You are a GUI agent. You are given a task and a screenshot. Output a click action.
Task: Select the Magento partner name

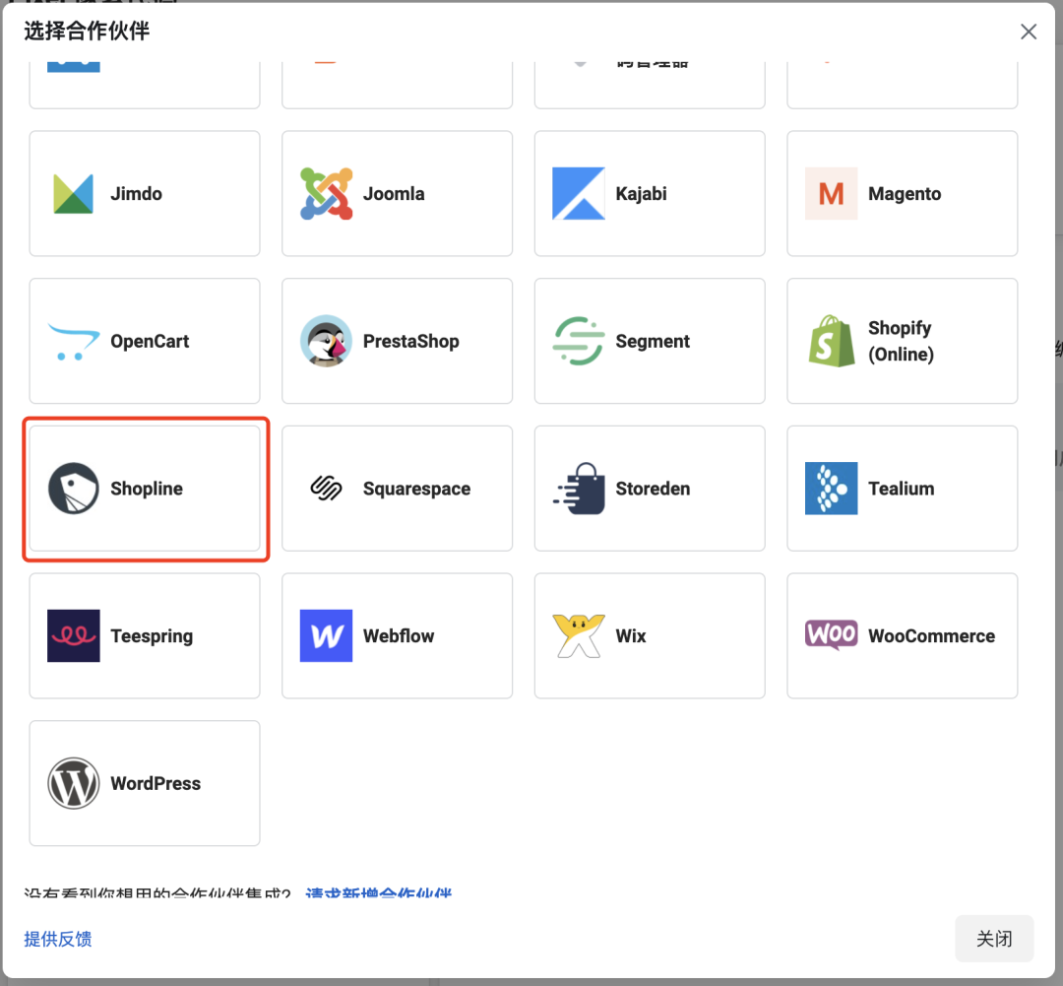pos(905,194)
